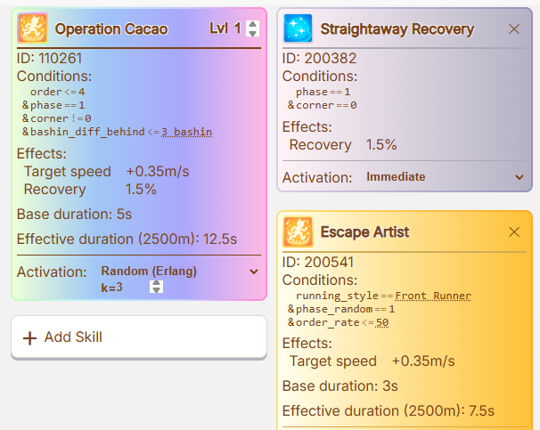Click the plus icon on Add Skill
The width and height of the screenshot is (540, 430).
pyautogui.click(x=29, y=337)
